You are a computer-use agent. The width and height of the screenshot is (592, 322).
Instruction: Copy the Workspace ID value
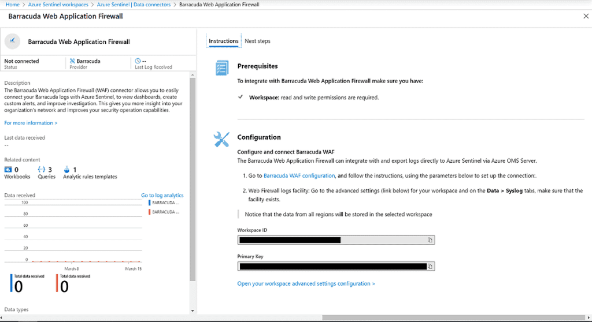click(x=430, y=240)
